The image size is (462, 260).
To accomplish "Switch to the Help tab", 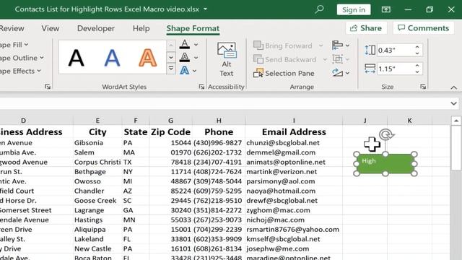I will [x=141, y=28].
